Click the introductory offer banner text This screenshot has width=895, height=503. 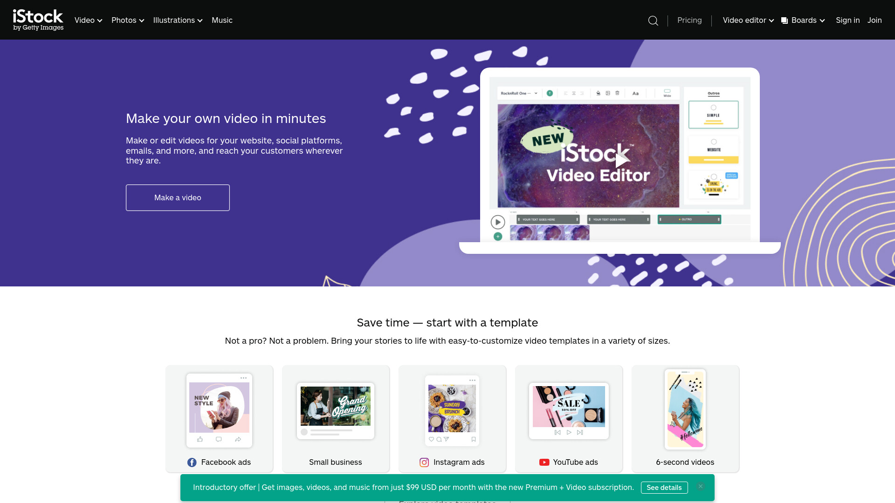point(413,488)
